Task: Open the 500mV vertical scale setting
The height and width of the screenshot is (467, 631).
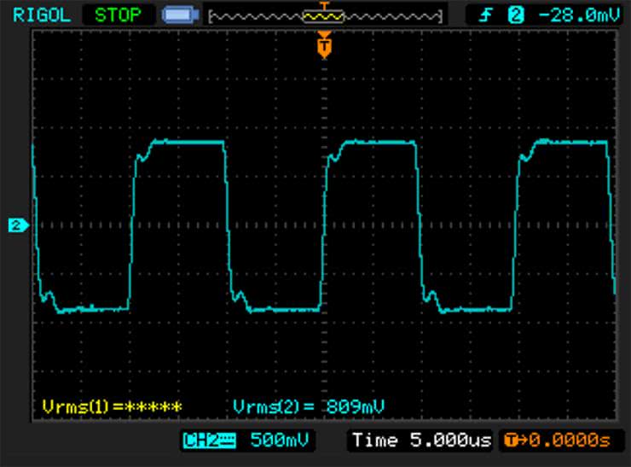Action: 280,441
